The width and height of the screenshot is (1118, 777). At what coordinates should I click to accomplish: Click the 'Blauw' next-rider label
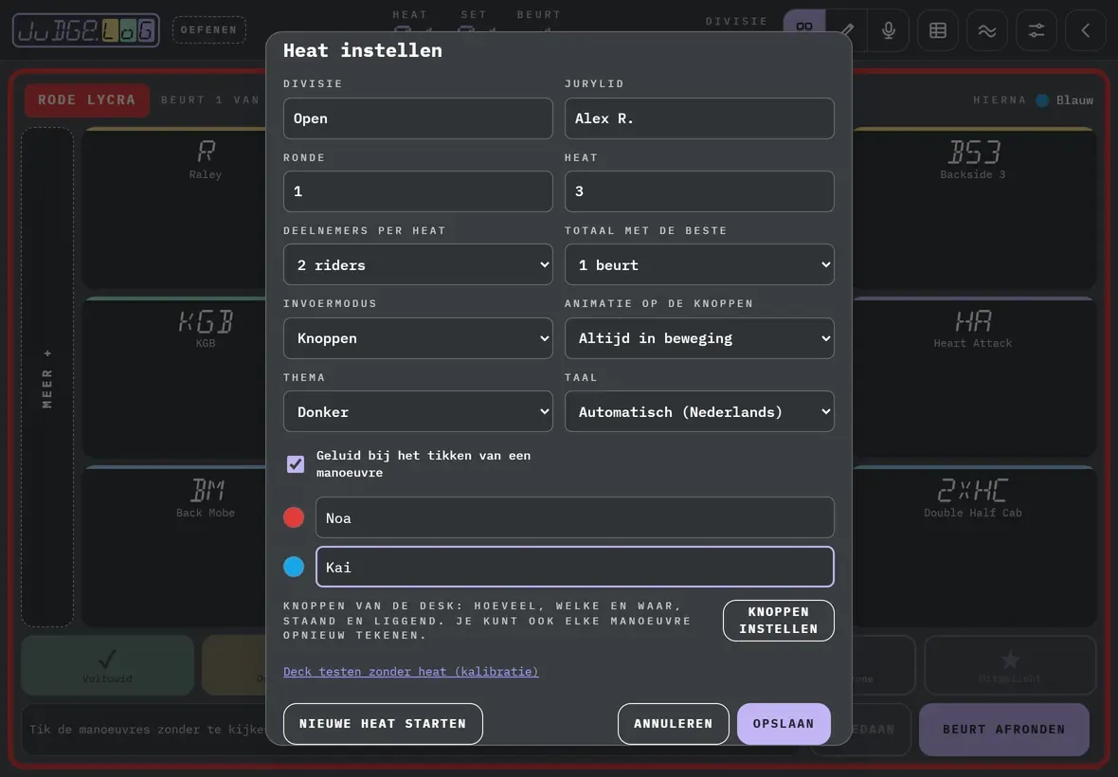pyautogui.click(x=1074, y=99)
